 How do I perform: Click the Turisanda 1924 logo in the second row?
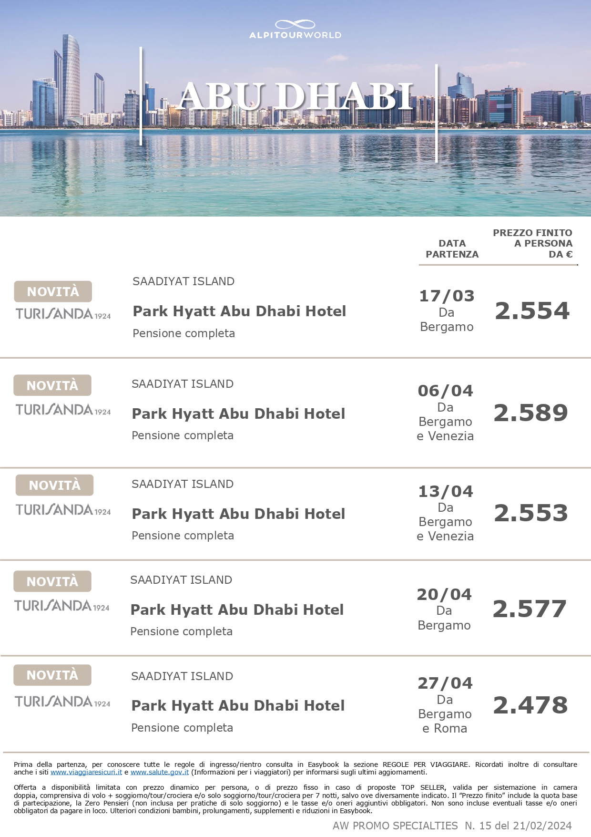[63, 410]
